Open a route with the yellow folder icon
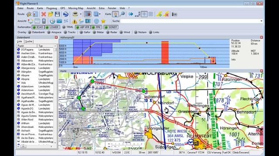 [51, 14]
